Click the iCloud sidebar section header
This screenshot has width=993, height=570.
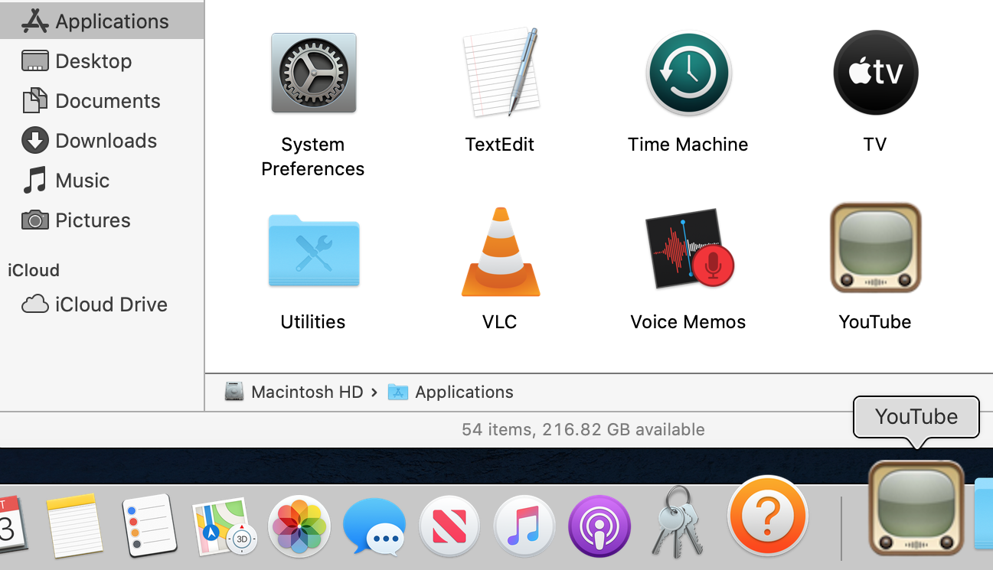34,270
